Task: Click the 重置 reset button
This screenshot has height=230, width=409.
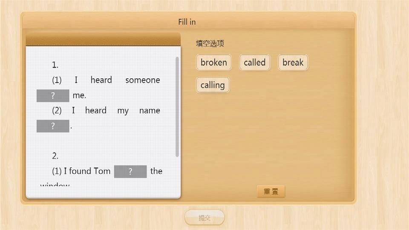Action: [x=271, y=191]
